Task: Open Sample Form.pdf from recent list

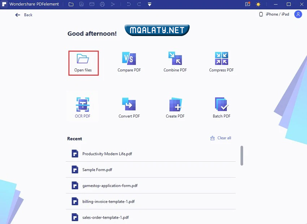Action: click(151, 170)
